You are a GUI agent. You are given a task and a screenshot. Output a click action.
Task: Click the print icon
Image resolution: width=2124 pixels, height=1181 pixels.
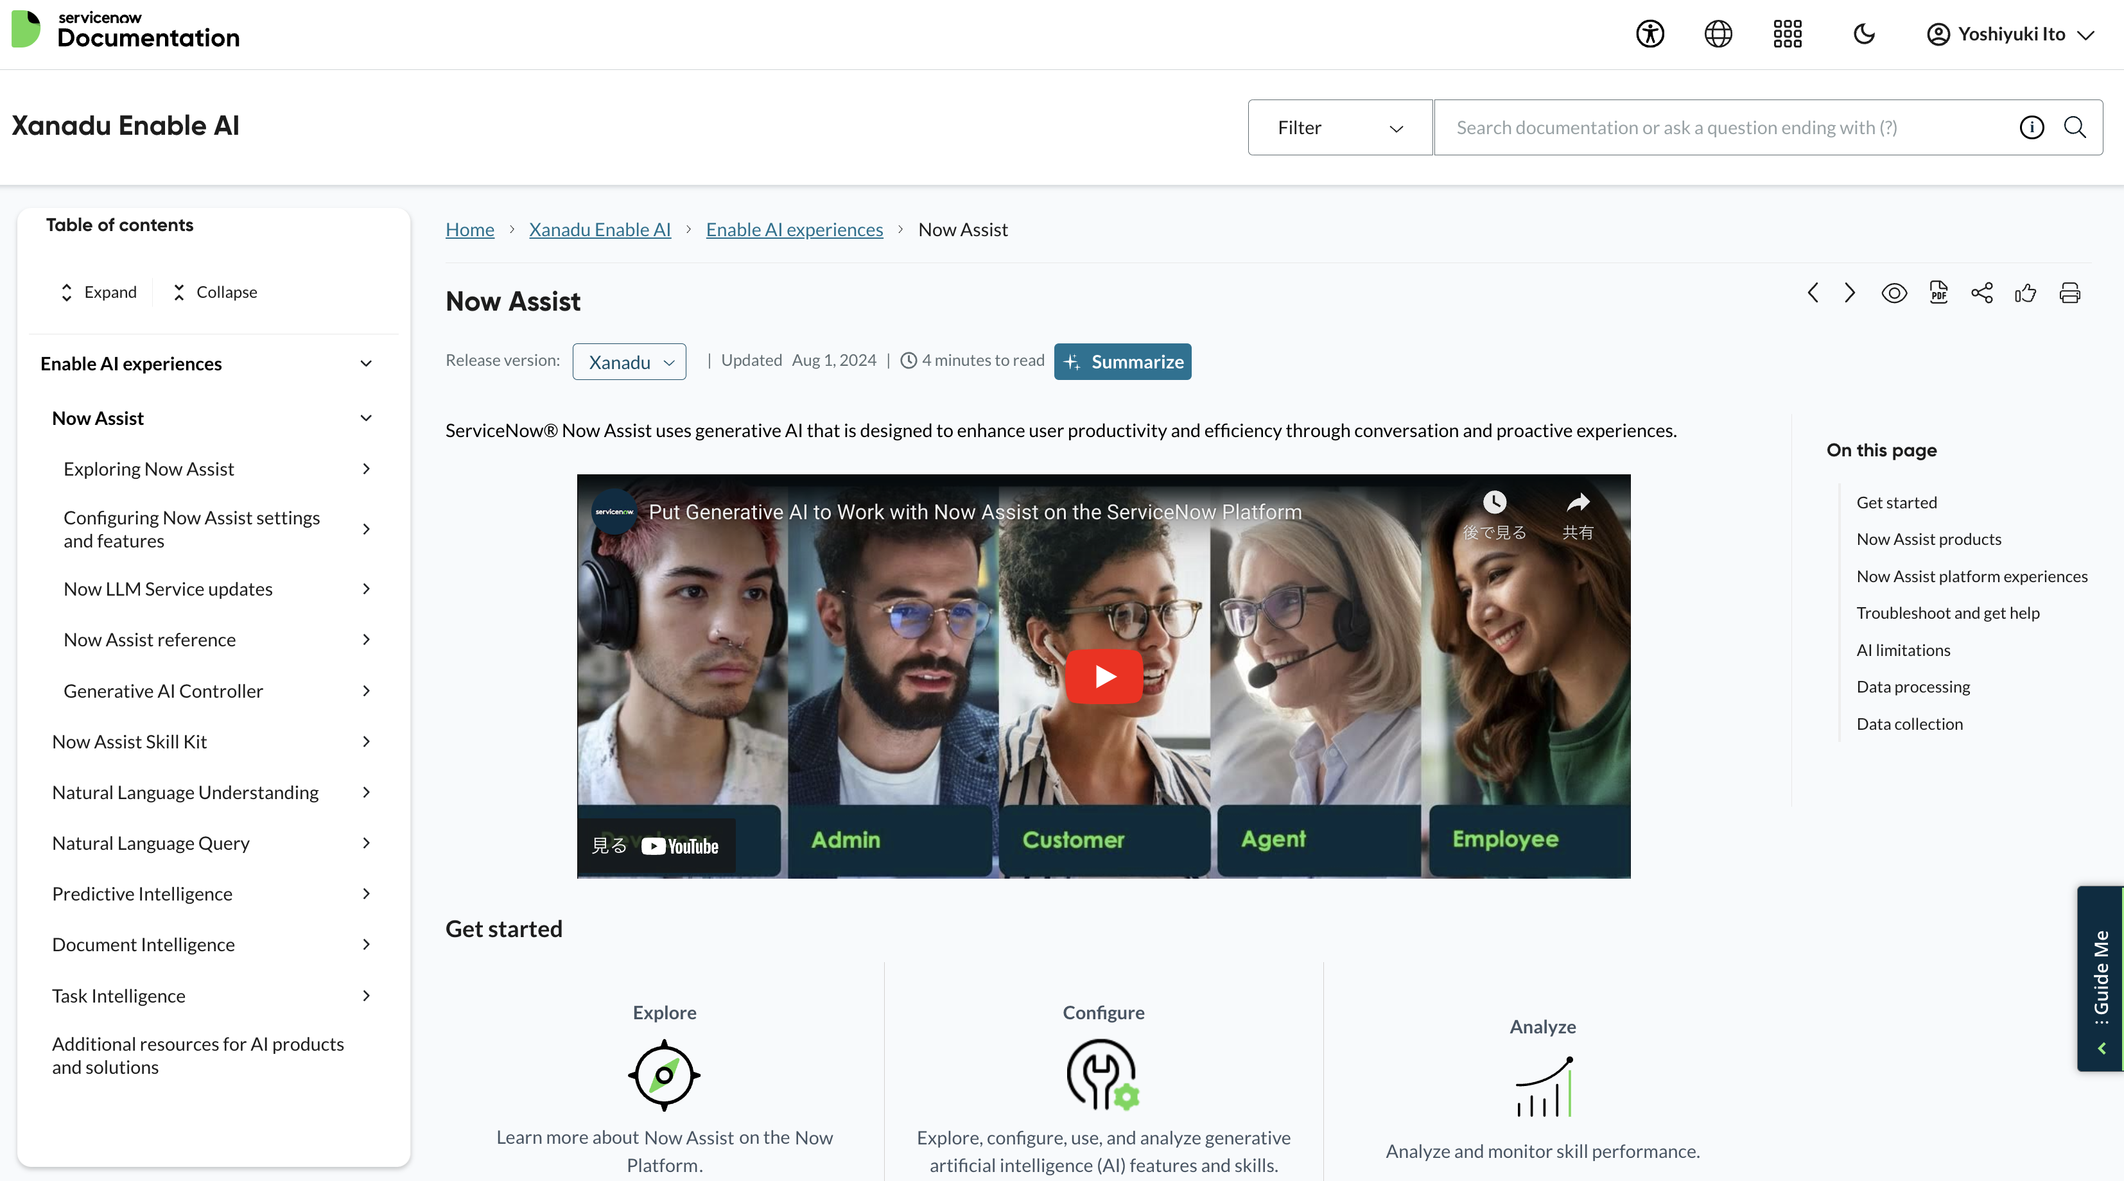click(x=2069, y=293)
